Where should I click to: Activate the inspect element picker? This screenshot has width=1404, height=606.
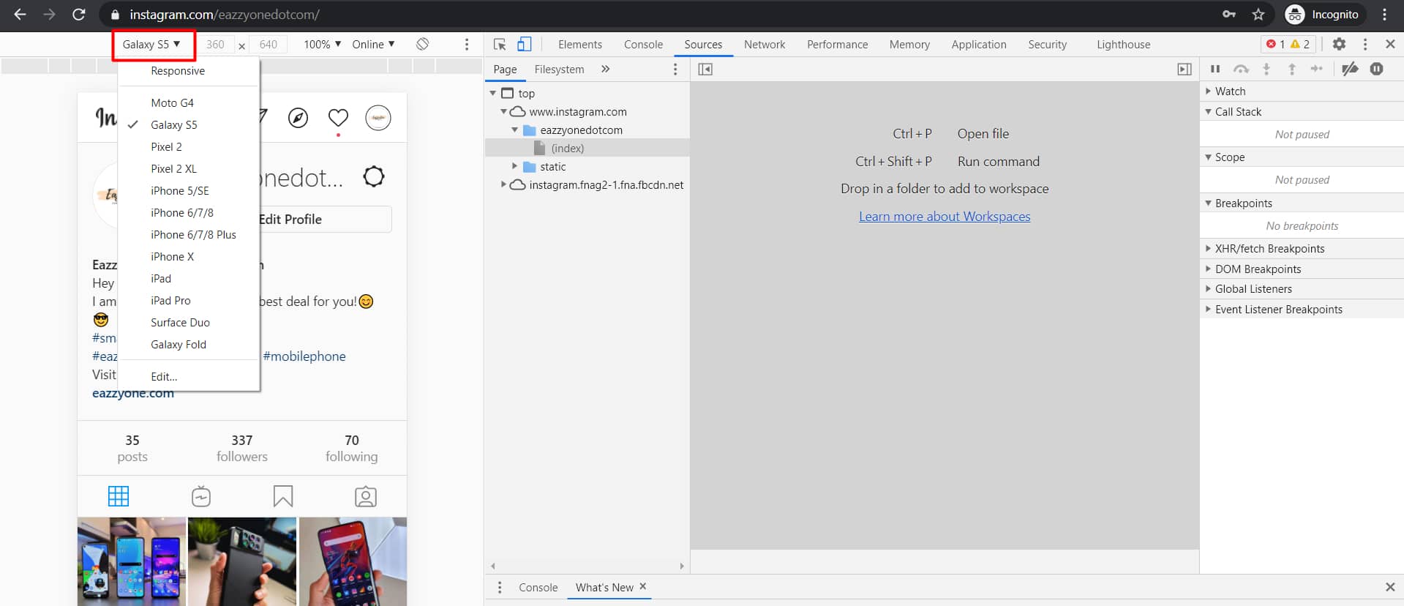pos(500,45)
